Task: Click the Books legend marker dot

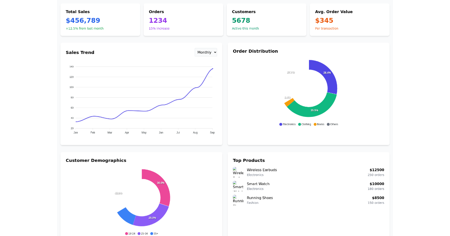Action: click(x=315, y=124)
